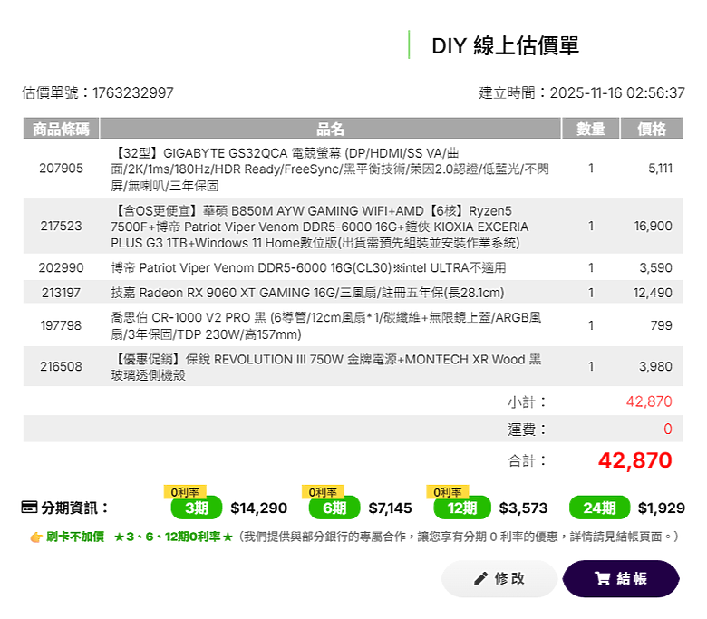The height and width of the screenshot is (619, 707).
Task: Click the 0利率 tag above 3期
Action: [185, 492]
